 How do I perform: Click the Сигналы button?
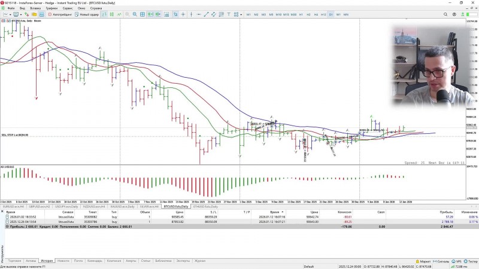point(441,261)
